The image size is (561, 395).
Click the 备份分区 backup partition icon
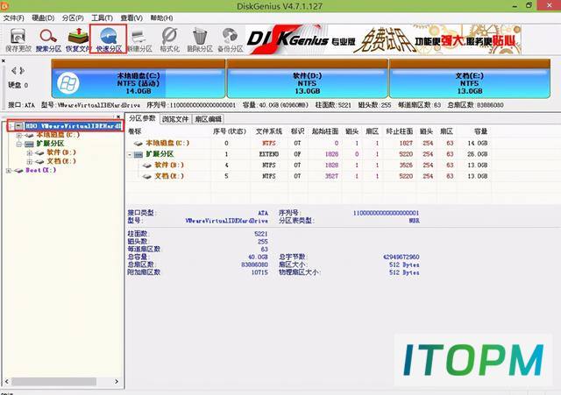(231, 40)
